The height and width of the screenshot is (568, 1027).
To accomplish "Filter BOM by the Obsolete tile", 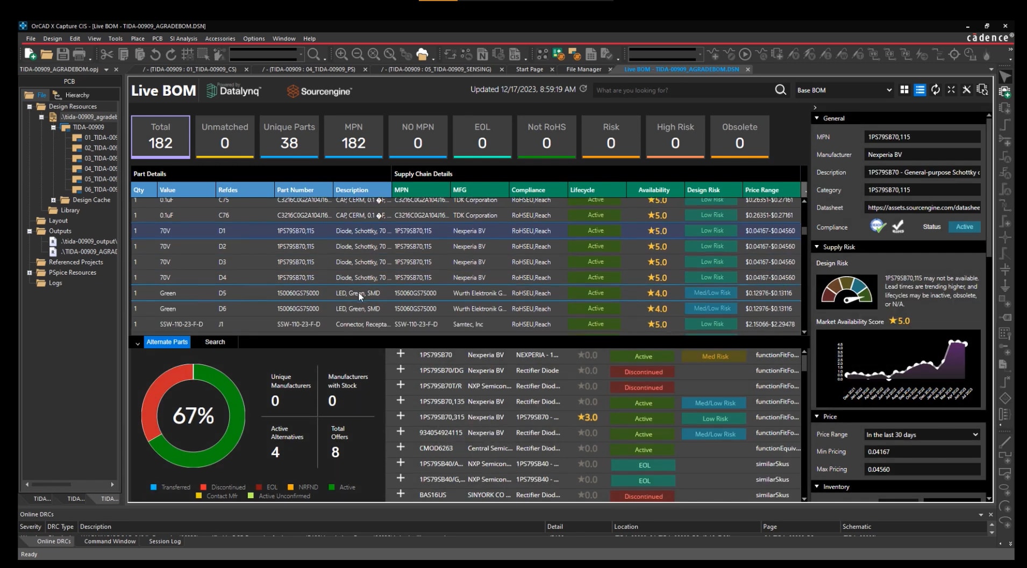I will tap(739, 136).
